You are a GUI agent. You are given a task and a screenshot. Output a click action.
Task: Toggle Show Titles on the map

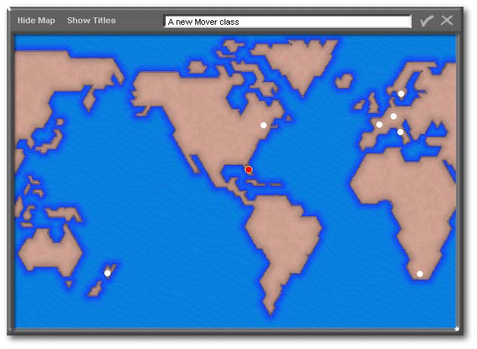coord(91,20)
